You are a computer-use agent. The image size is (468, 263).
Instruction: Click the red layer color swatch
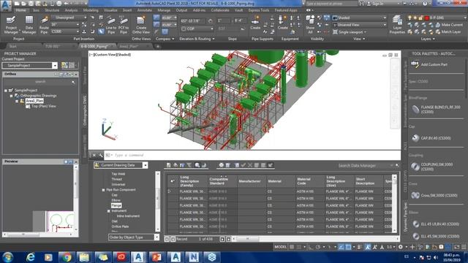427,18
